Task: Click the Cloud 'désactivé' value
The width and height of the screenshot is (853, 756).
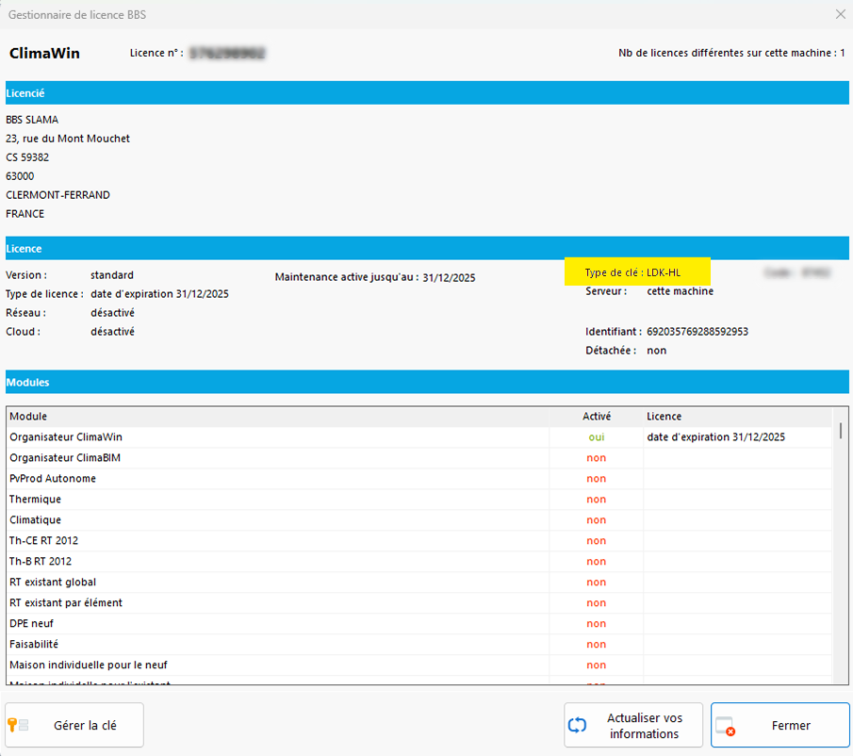Action: pyautogui.click(x=112, y=331)
